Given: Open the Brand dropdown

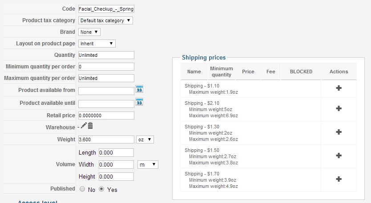Looking at the screenshot, I should point(89,32).
